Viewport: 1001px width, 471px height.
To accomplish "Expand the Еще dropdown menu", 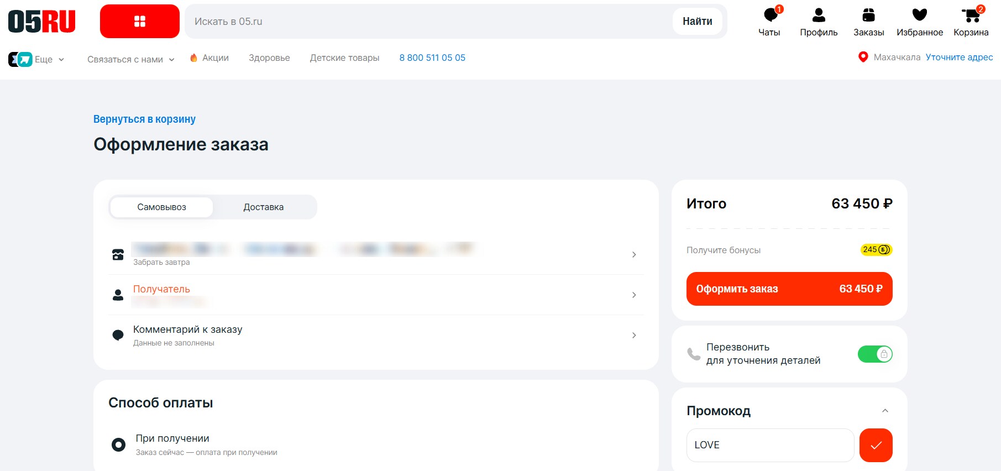I will 50,59.
